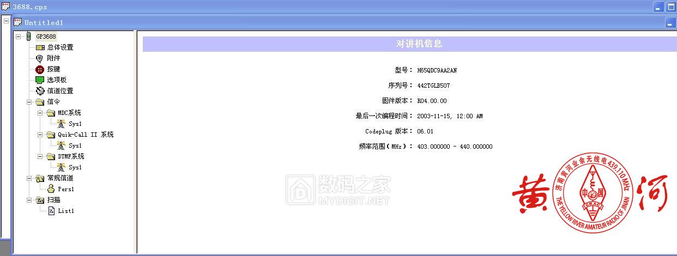677x256 pixels.
Task: Collapse the DTMF系统 branch
Action: pyautogui.click(x=40, y=156)
